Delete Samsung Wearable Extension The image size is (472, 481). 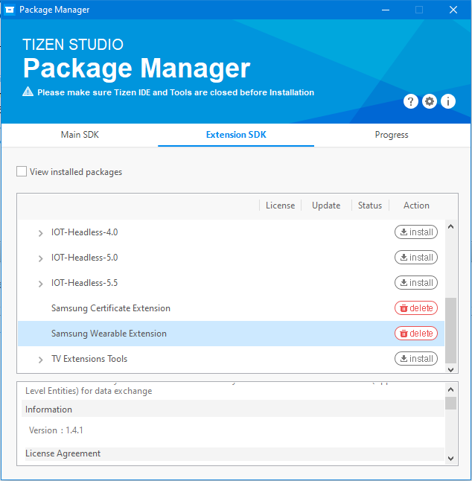(x=416, y=334)
